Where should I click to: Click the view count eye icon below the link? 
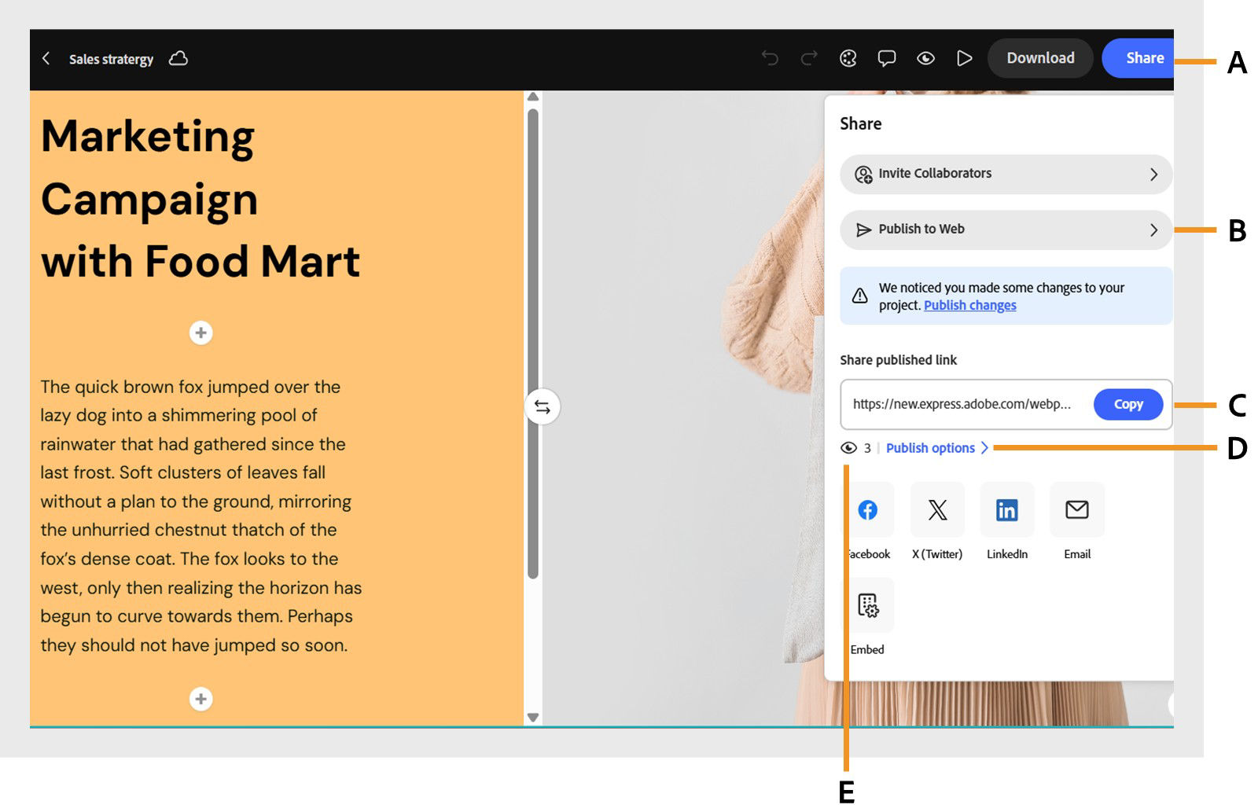point(849,448)
